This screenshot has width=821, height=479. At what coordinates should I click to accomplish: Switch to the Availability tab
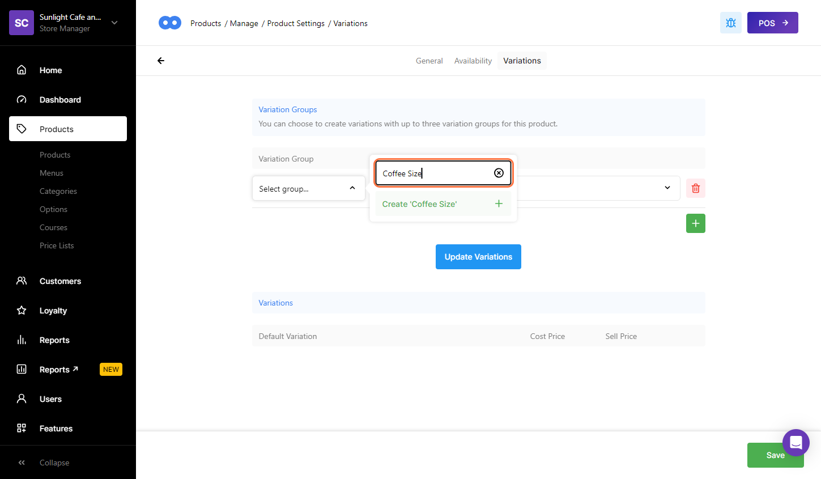[473, 61]
